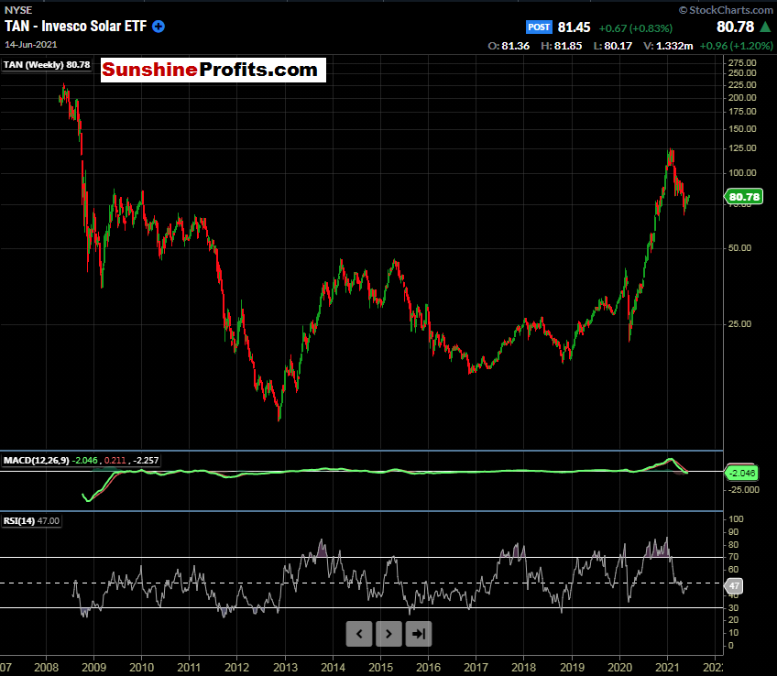The width and height of the screenshot is (777, 676).
Task: Click the '225.00' price axis label
Action: 742,85
